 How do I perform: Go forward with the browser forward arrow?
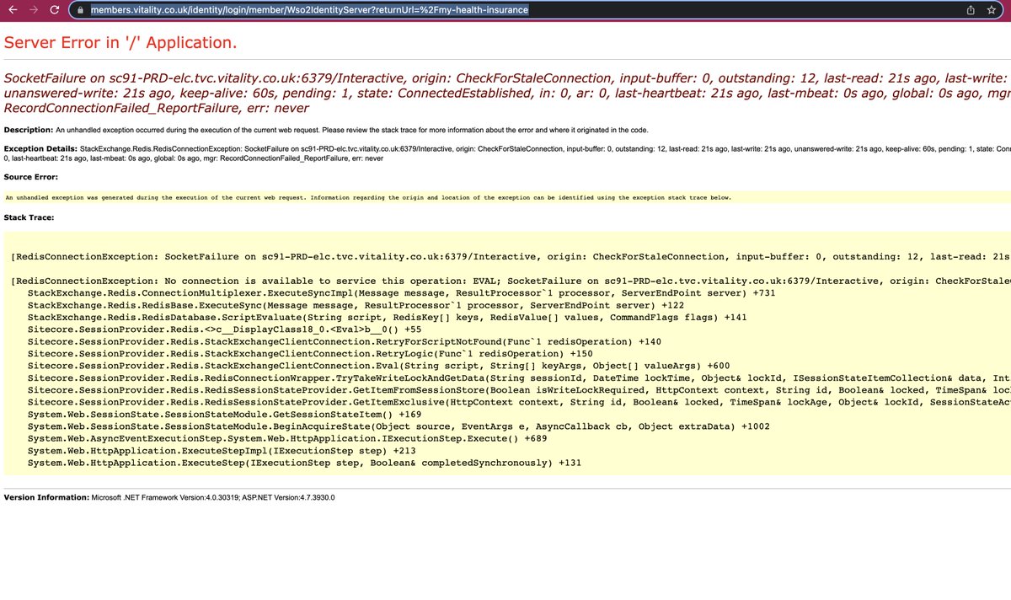pyautogui.click(x=33, y=10)
